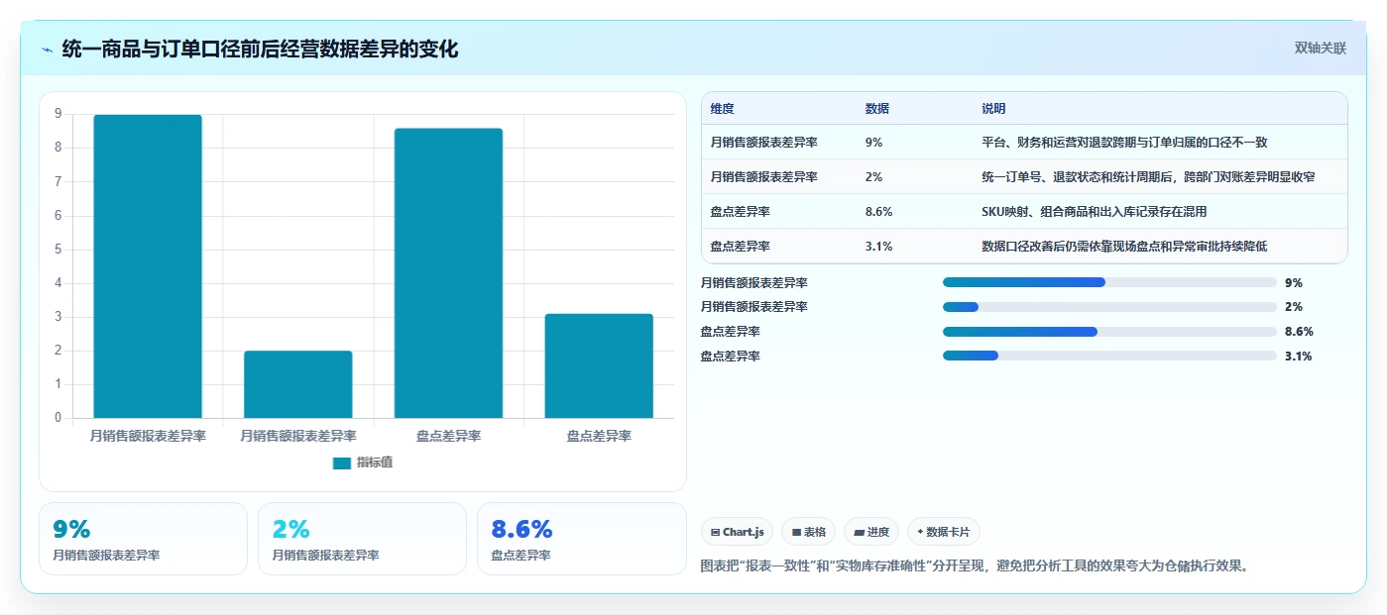Click the 维度 table column header

723,109
